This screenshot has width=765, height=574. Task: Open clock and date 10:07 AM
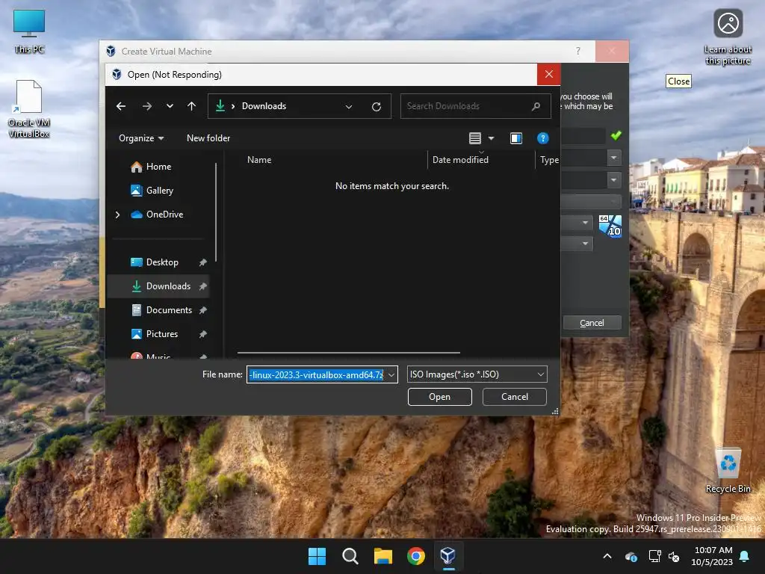coord(712,556)
